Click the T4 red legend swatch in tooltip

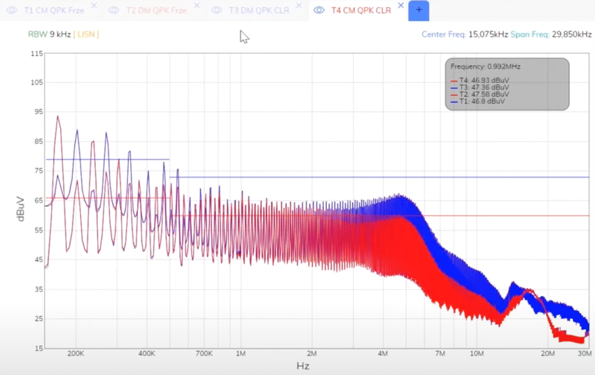pos(454,80)
